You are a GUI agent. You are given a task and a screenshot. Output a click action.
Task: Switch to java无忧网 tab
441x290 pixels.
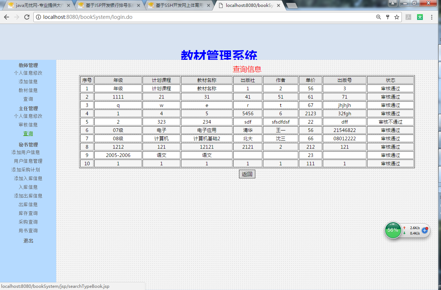(x=39, y=5)
